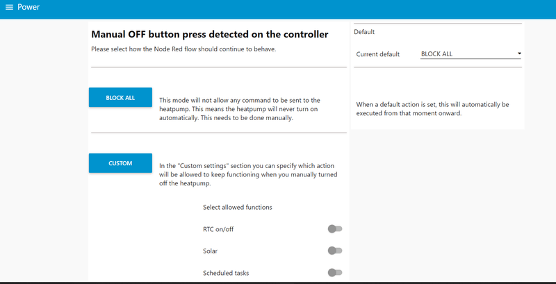The width and height of the screenshot is (556, 284).
Task: Click the Select allowed functions label
Action: (x=237, y=207)
